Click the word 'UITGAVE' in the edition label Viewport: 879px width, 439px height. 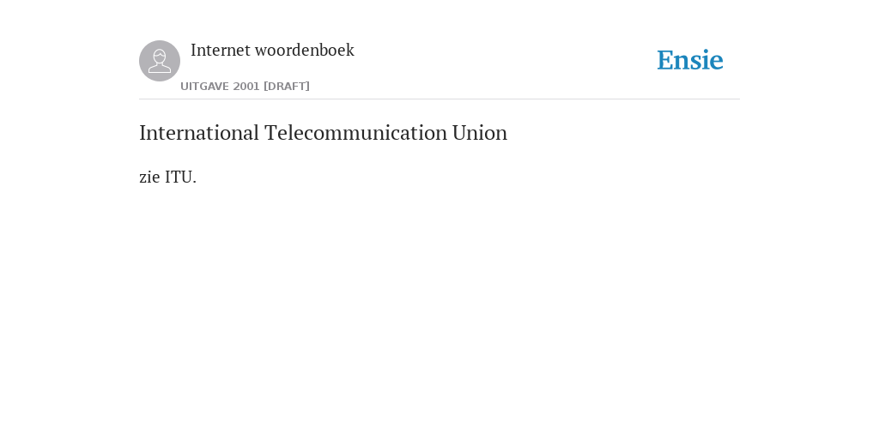tap(204, 87)
